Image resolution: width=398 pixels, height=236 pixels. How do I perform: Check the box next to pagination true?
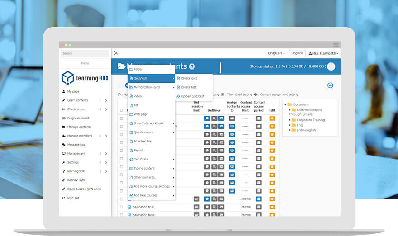coord(121,207)
